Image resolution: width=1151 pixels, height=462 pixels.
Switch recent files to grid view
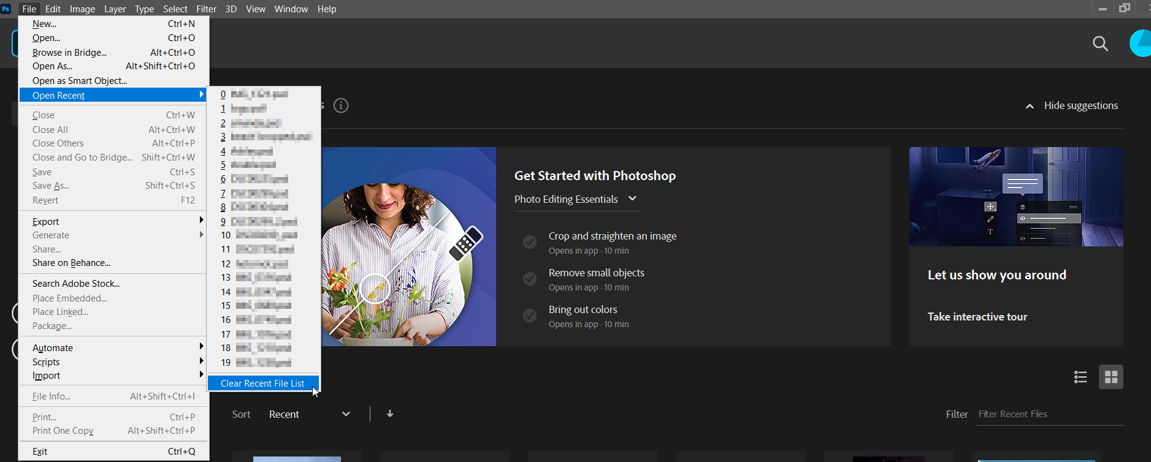pyautogui.click(x=1111, y=377)
